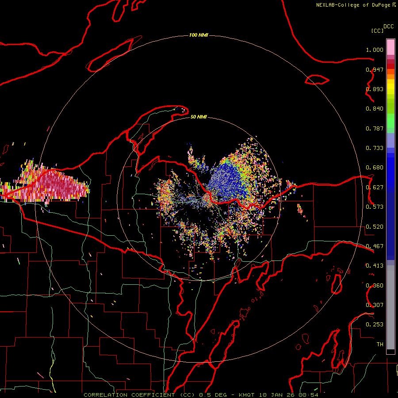Screen dimensions: 398x398
Task: Click the 50 NMI range ring label
Action: (199, 117)
